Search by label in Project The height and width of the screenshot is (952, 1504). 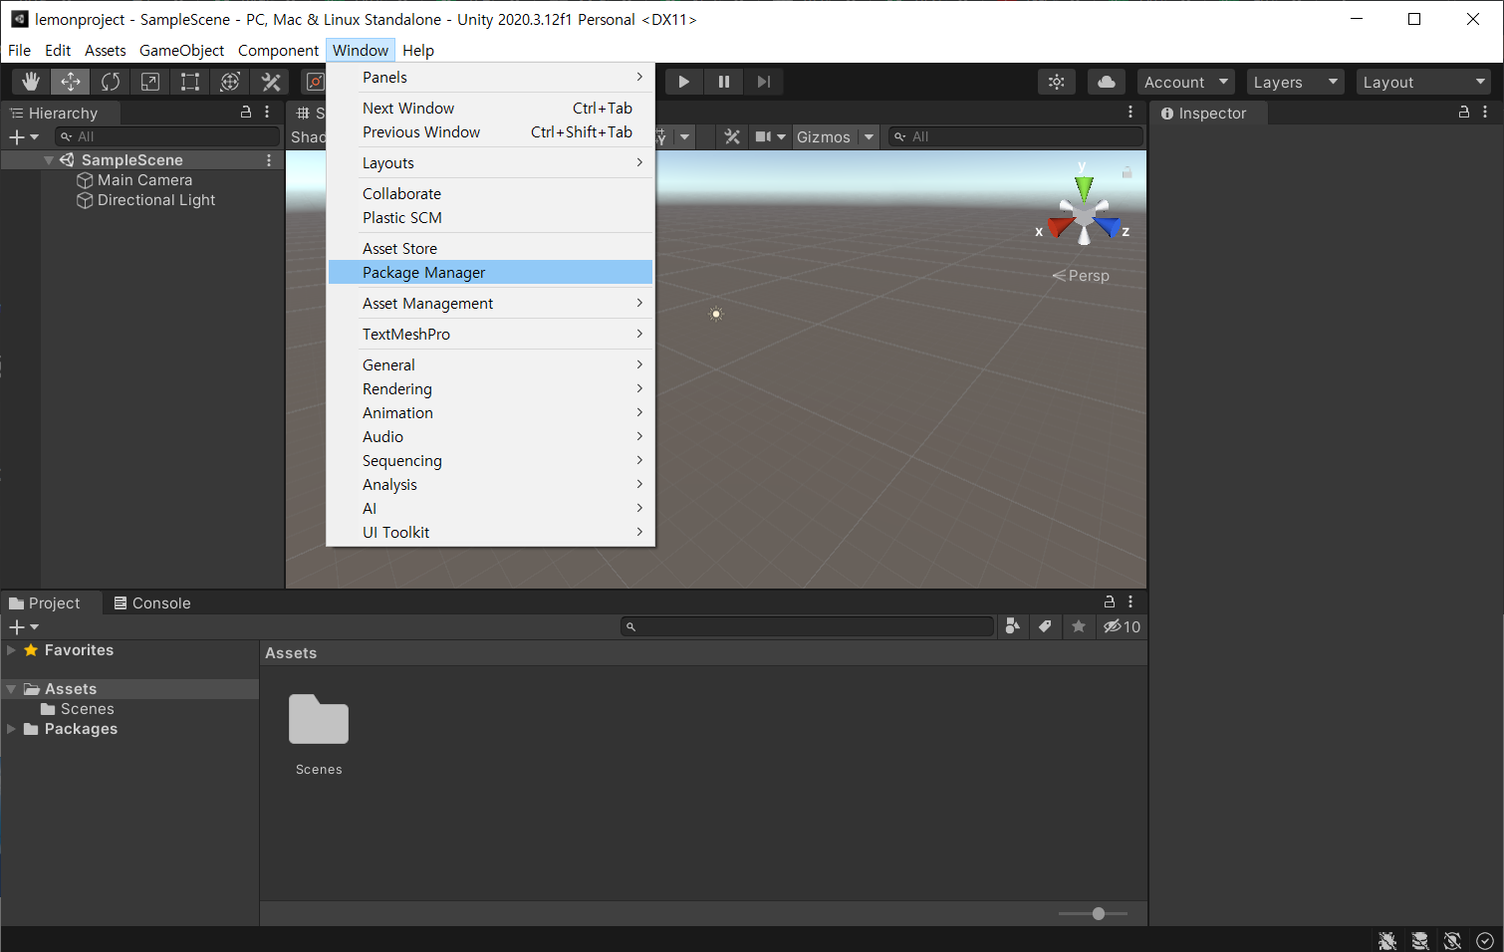click(1045, 626)
